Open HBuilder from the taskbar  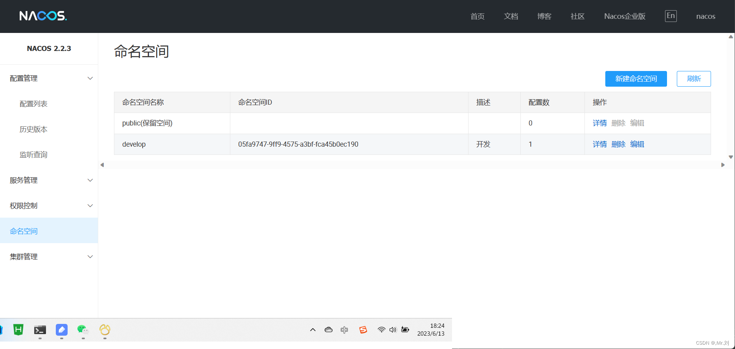point(18,330)
